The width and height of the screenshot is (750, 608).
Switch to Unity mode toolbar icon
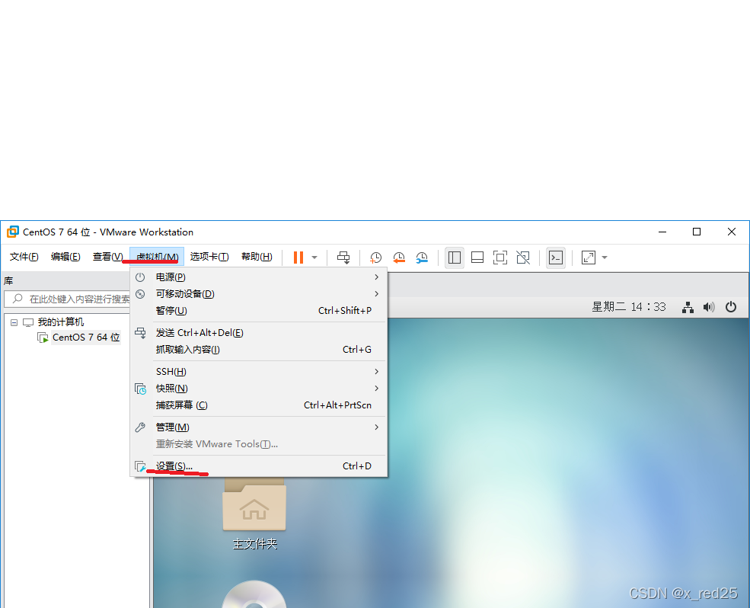523,258
